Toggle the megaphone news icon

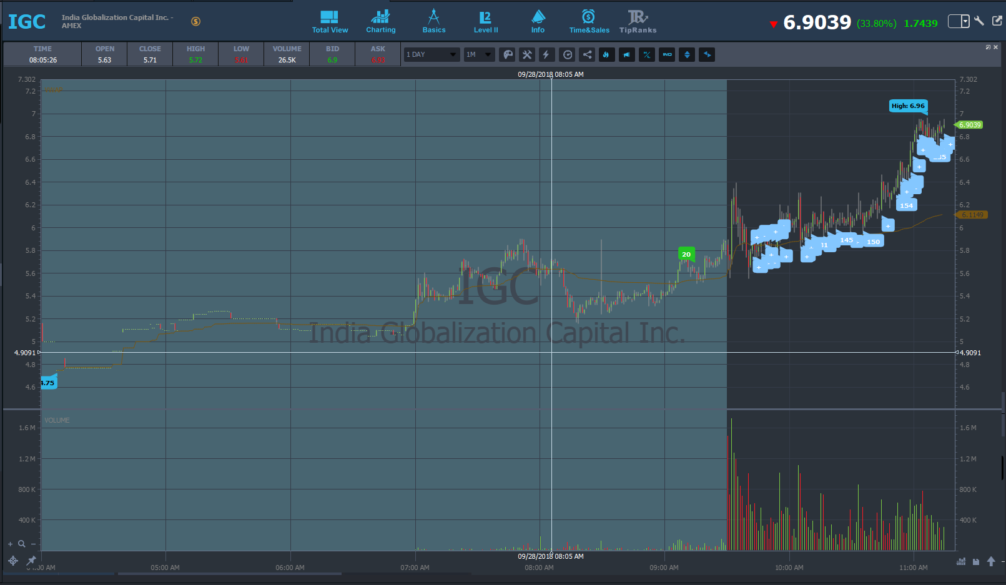click(x=626, y=55)
